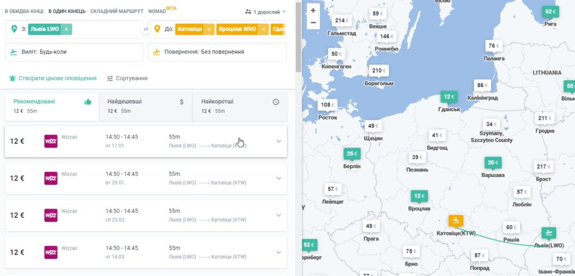The width and height of the screenshot is (575, 276).
Task: Click the 12 € Вроцлав price marker
Action: 419,196
